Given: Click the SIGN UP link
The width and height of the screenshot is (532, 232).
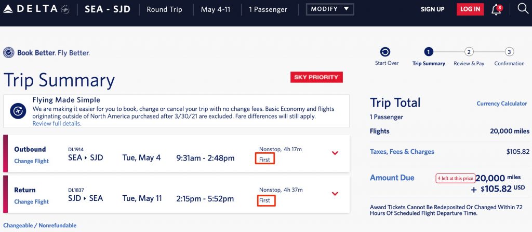Looking at the screenshot, I should (x=432, y=9).
